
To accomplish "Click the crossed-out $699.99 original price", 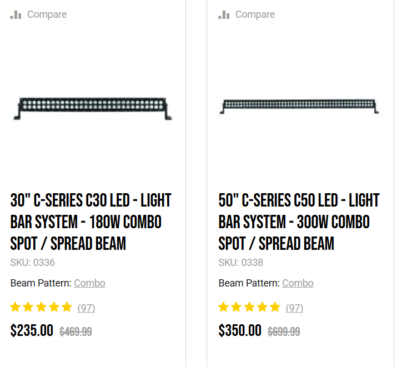I will 284,332.
